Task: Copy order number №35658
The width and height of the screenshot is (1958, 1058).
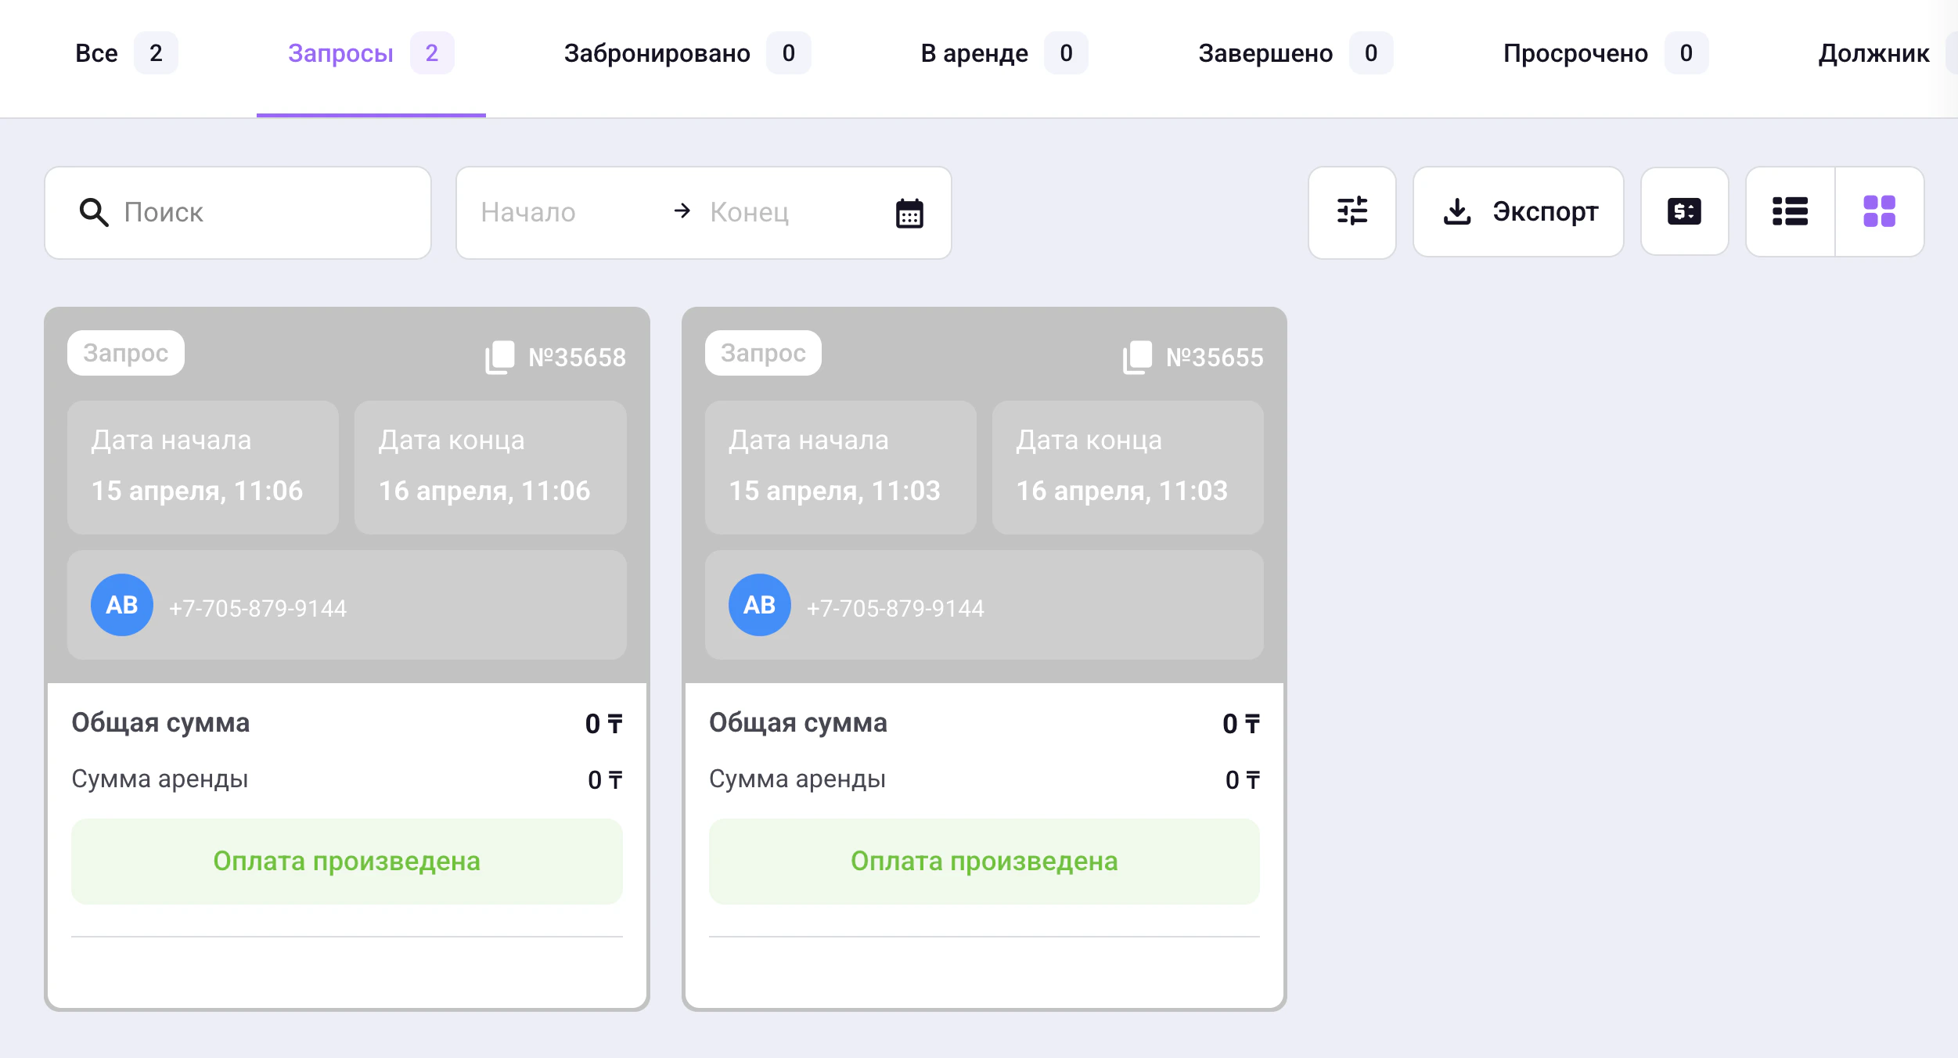Action: [499, 358]
